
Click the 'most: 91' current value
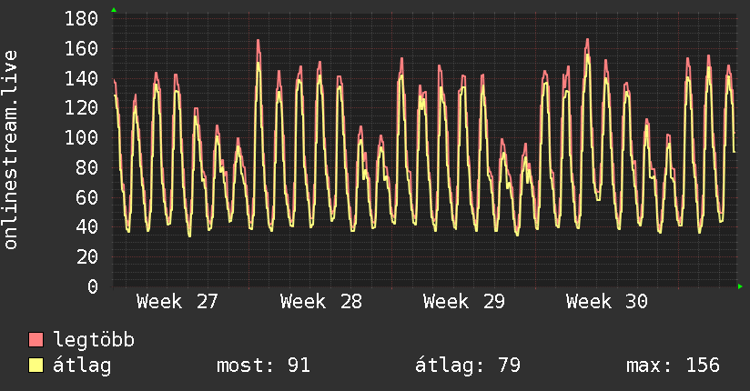(x=264, y=366)
